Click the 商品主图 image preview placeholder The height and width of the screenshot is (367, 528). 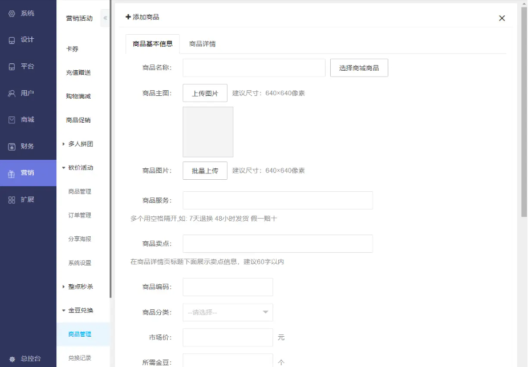pos(208,132)
